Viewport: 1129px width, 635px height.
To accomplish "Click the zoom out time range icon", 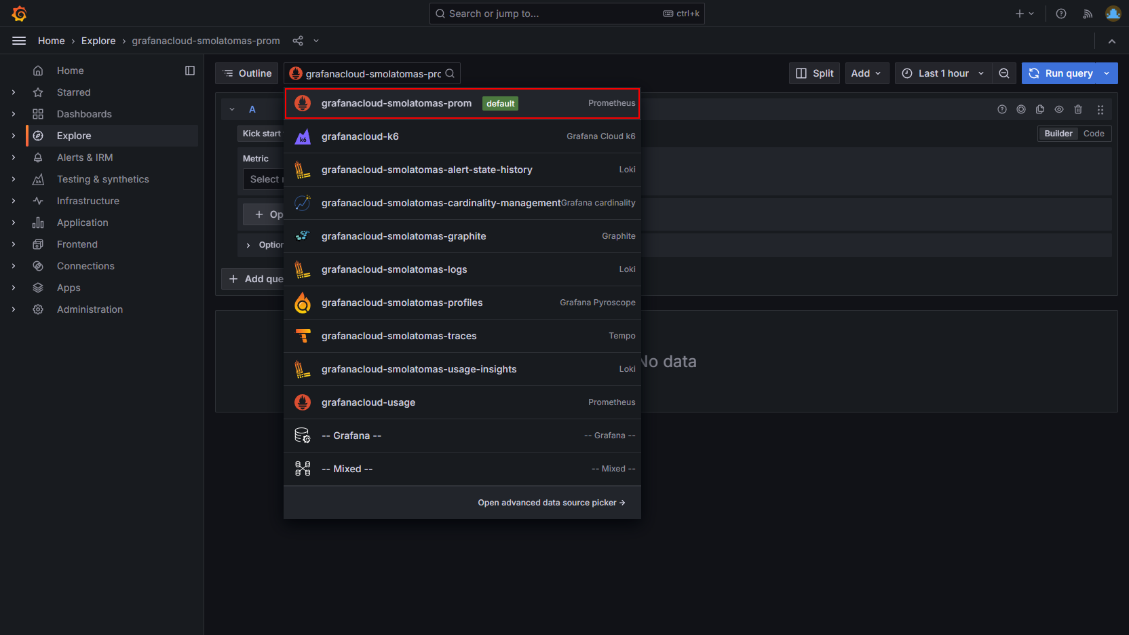I will [1004, 73].
